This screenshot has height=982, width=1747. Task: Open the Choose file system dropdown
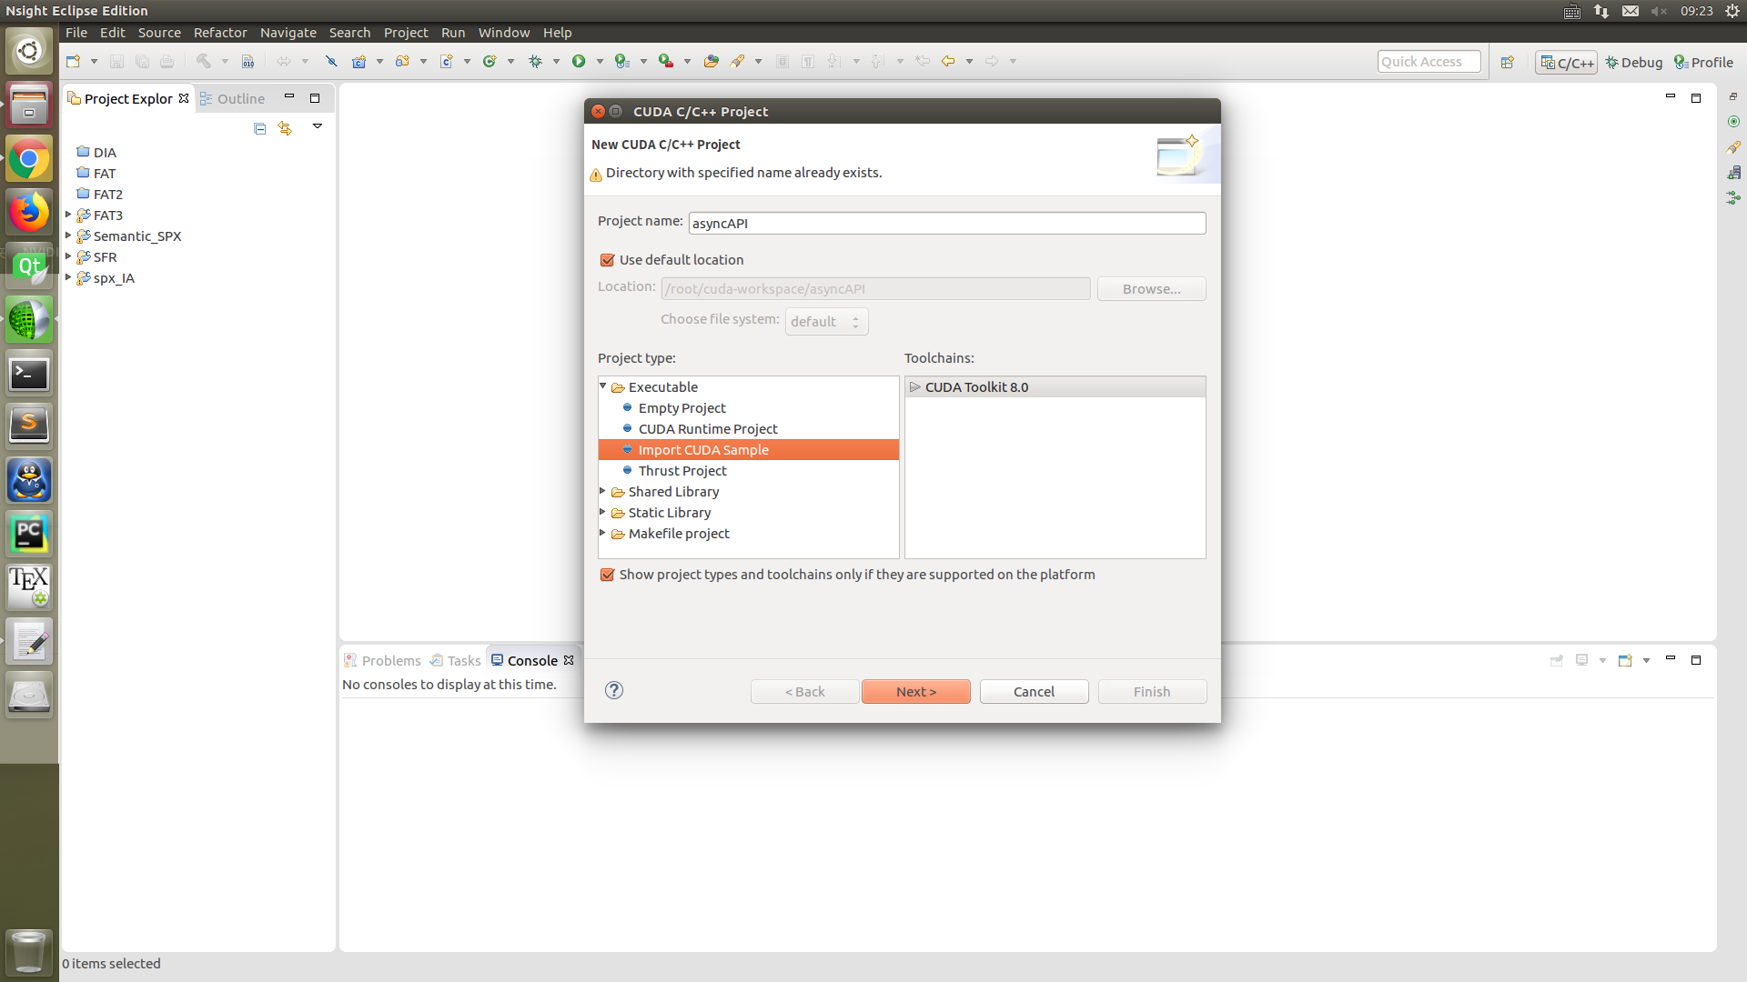[x=825, y=321]
